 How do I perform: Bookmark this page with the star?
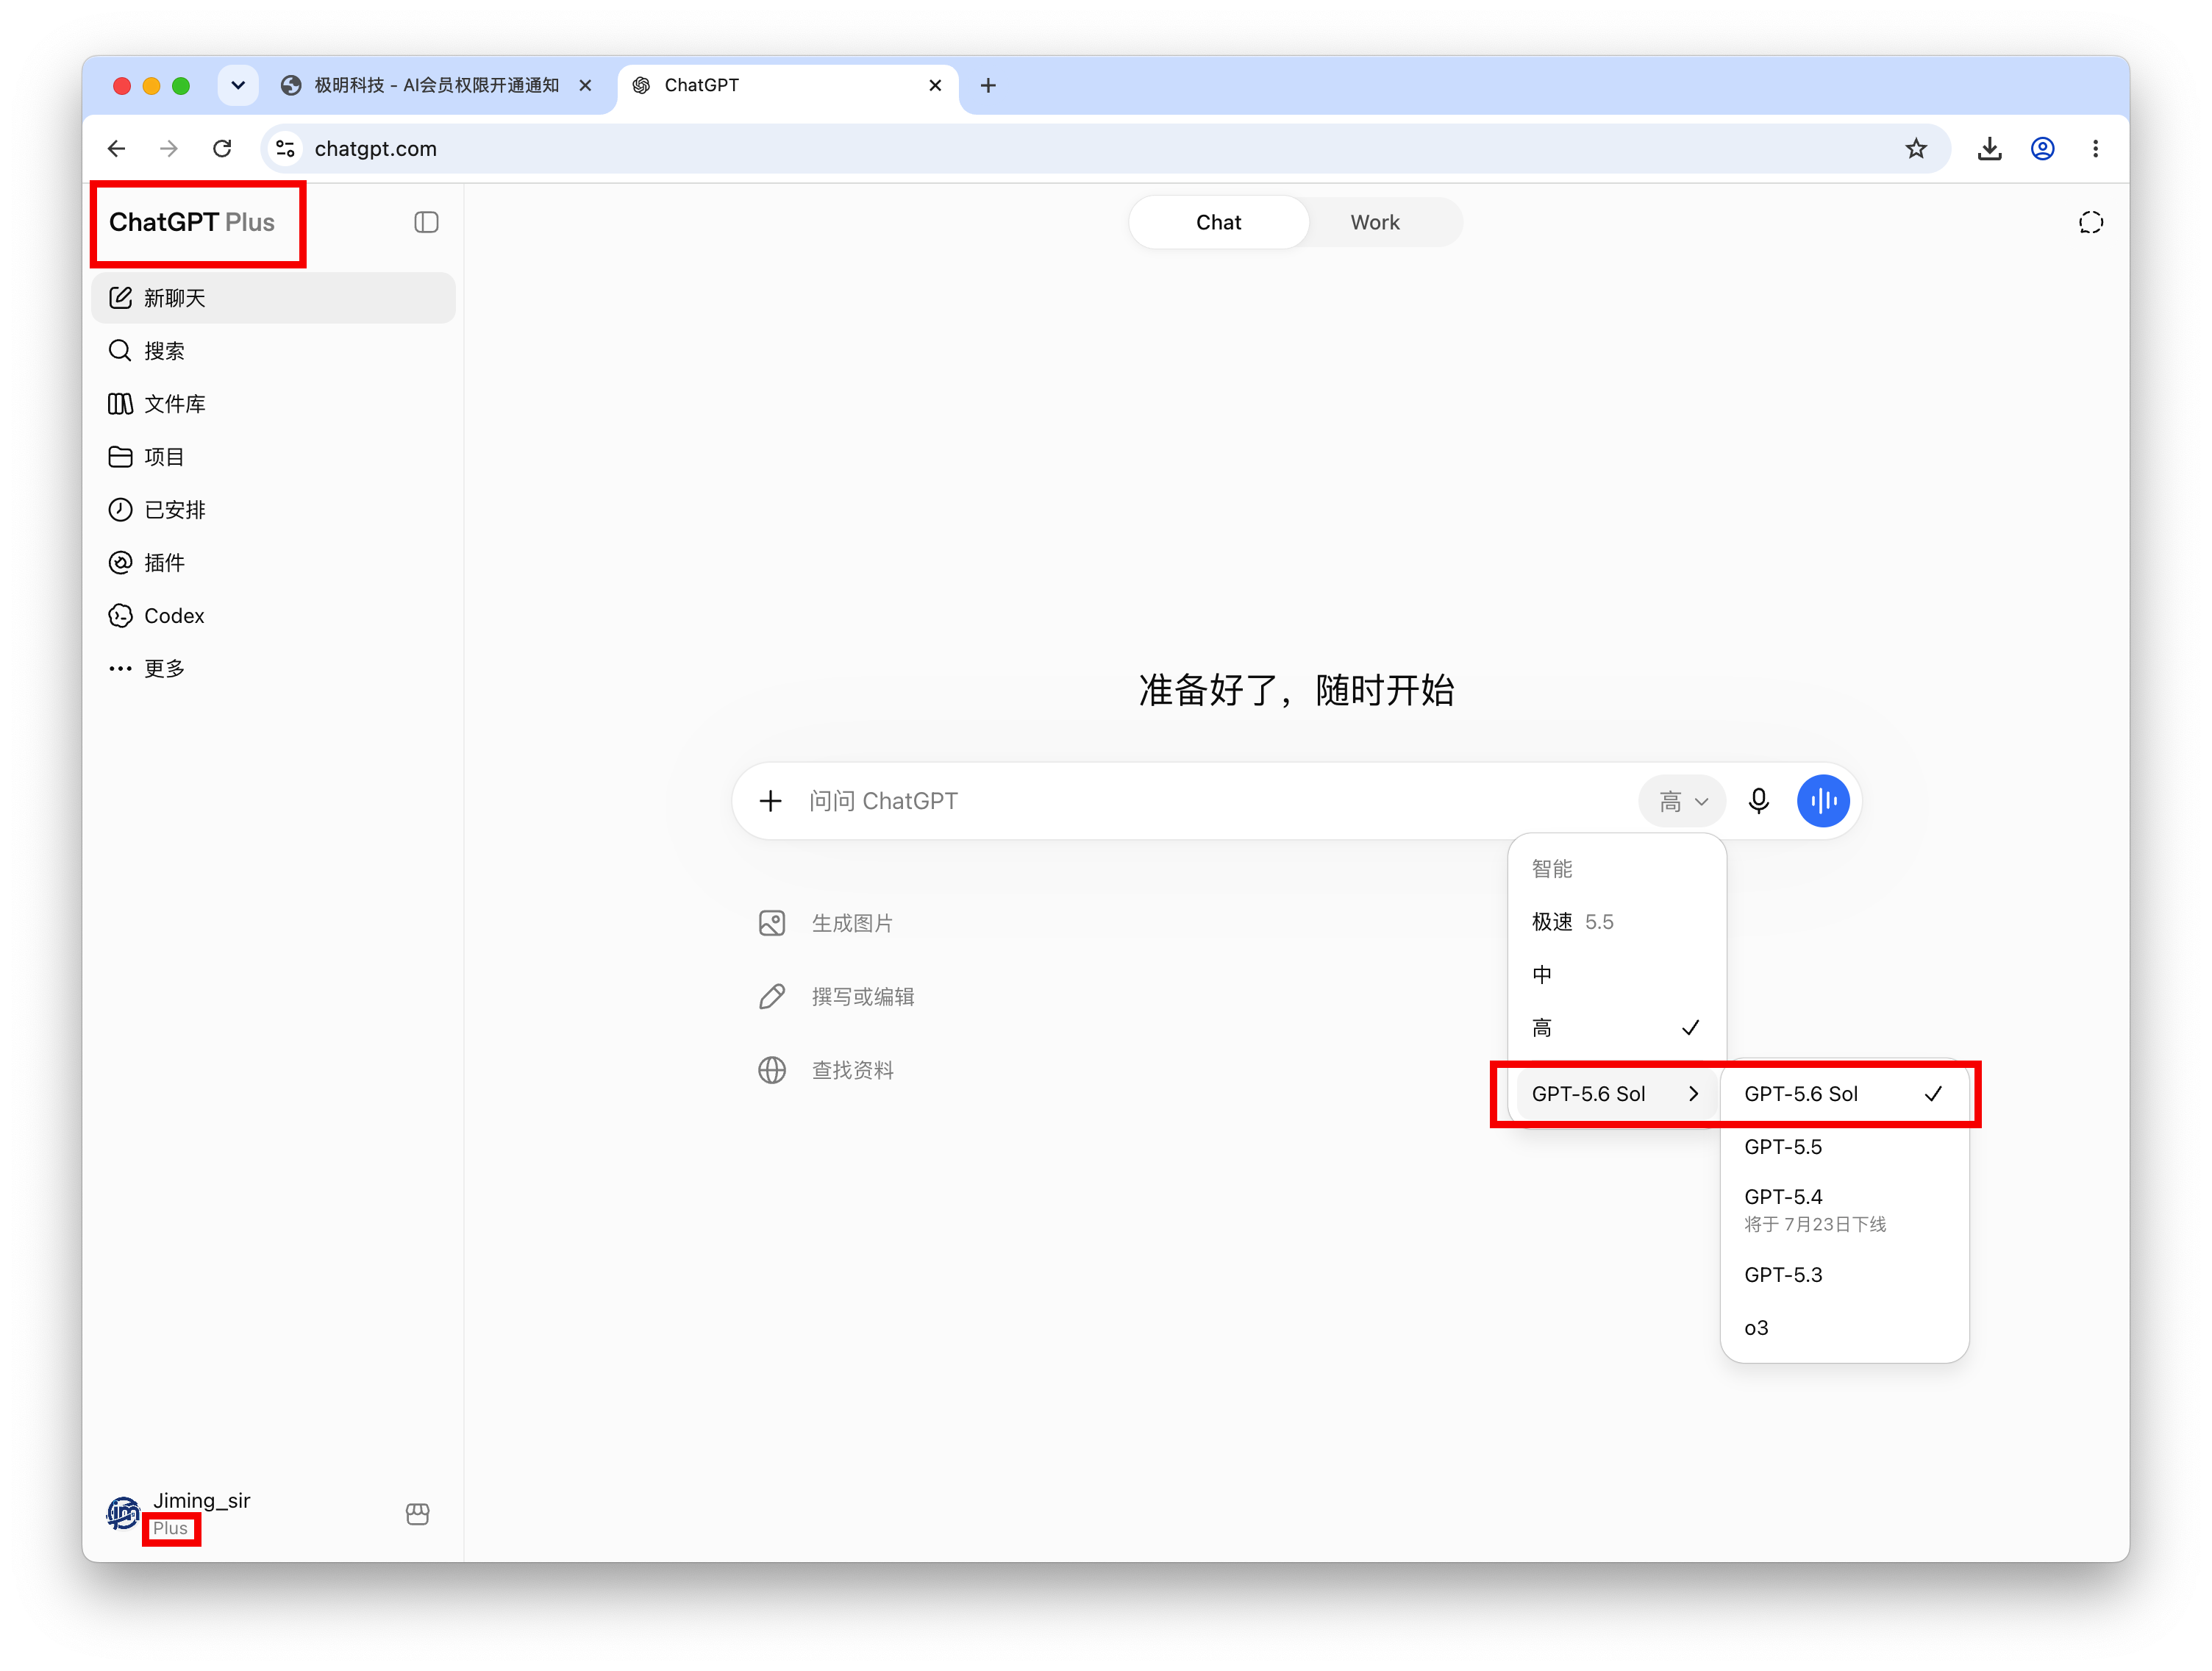tap(1915, 148)
